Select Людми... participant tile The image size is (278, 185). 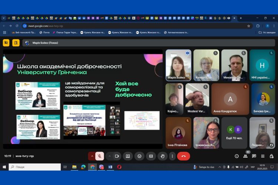tap(262, 133)
